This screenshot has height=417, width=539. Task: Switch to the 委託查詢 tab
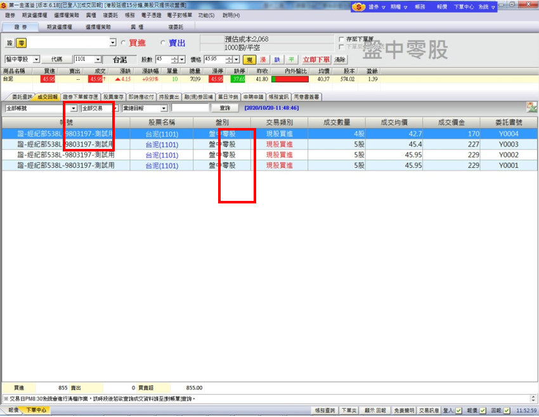click(x=18, y=97)
